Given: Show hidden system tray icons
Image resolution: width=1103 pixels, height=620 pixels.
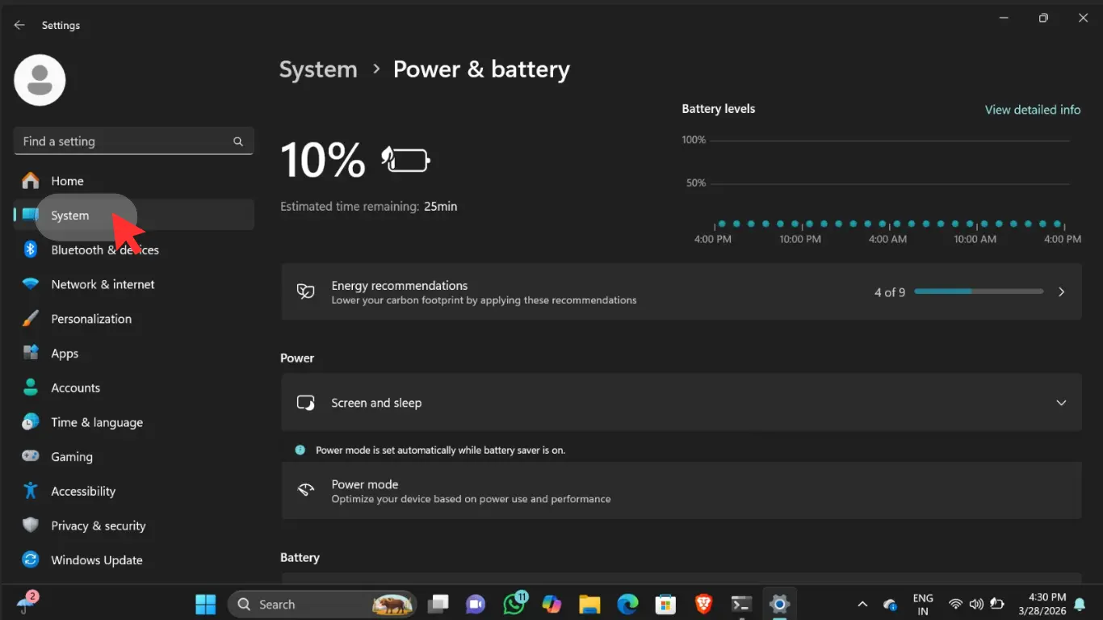Looking at the screenshot, I should pos(862,604).
